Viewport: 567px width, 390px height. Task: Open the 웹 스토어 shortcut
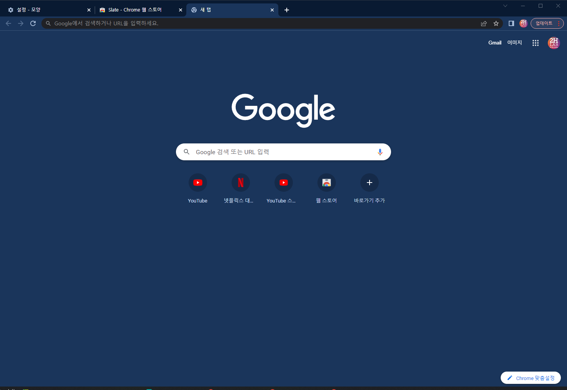coord(327,189)
